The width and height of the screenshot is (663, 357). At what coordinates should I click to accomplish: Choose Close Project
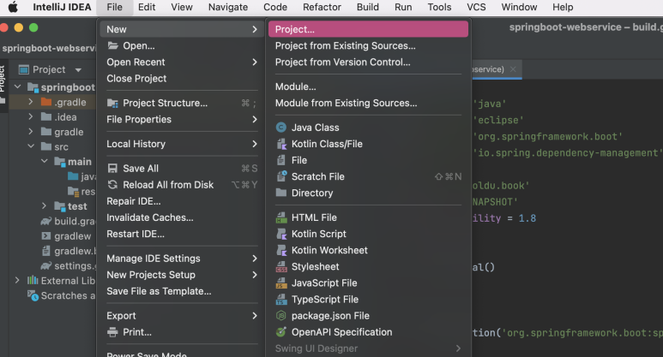click(x=181, y=79)
